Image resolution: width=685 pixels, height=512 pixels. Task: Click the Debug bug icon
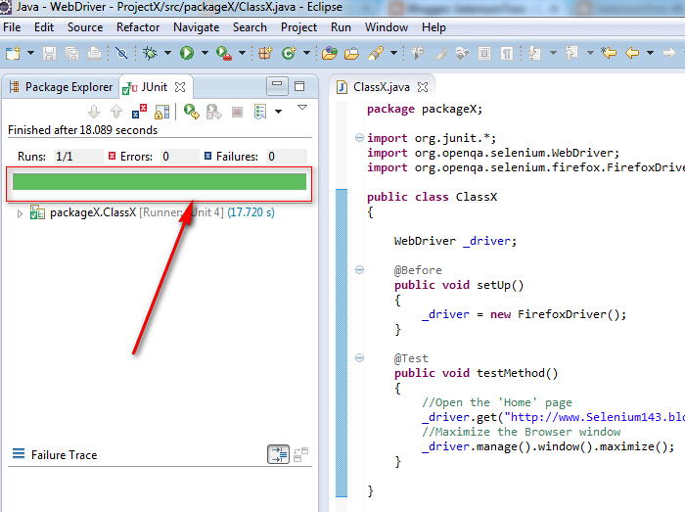[x=150, y=53]
